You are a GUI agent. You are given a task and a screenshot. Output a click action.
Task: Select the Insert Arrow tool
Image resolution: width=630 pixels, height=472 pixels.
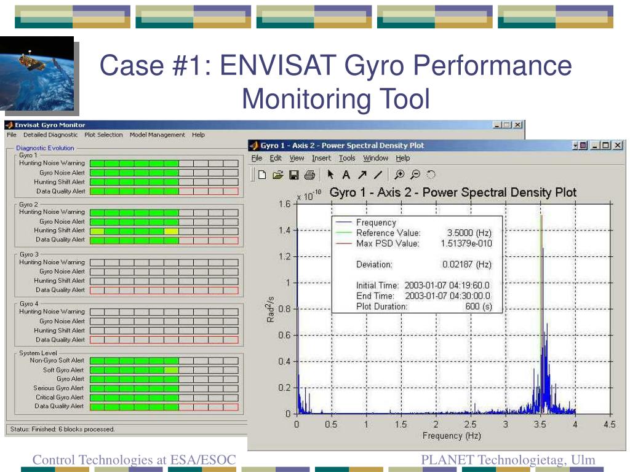362,175
